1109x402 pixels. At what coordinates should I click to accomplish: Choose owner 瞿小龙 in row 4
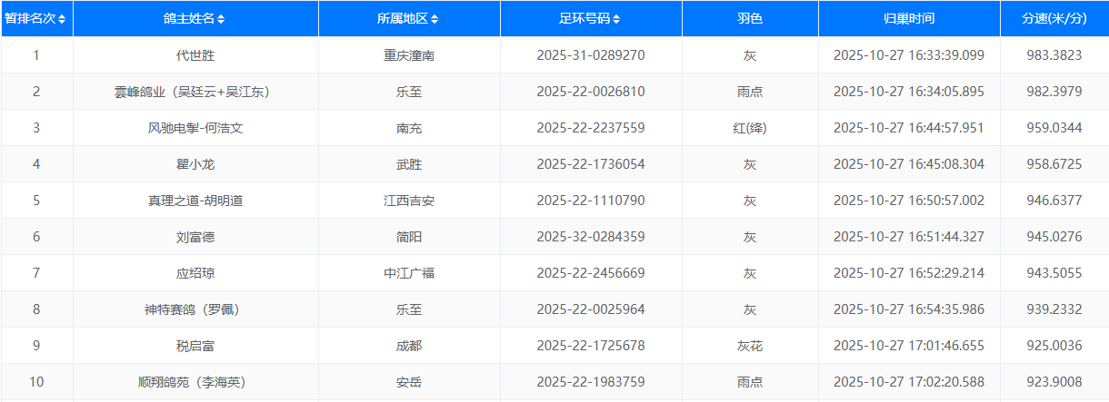(x=195, y=164)
